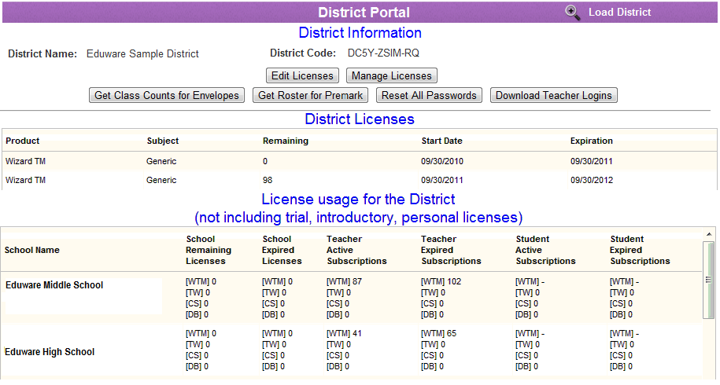This screenshot has height=385, width=720.
Task: Click the Reset All Passwords button
Action: 429,95
